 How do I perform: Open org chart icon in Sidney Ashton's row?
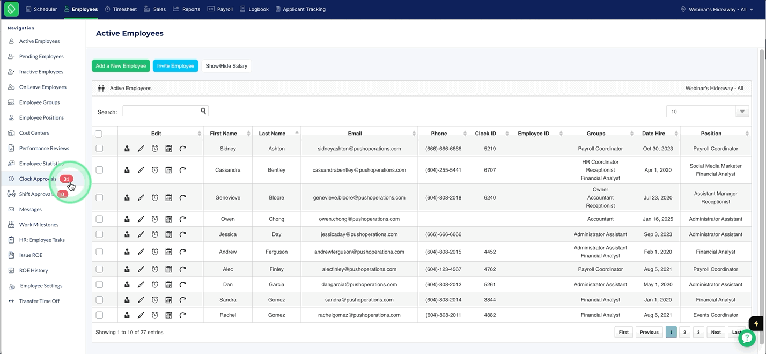[x=127, y=149]
